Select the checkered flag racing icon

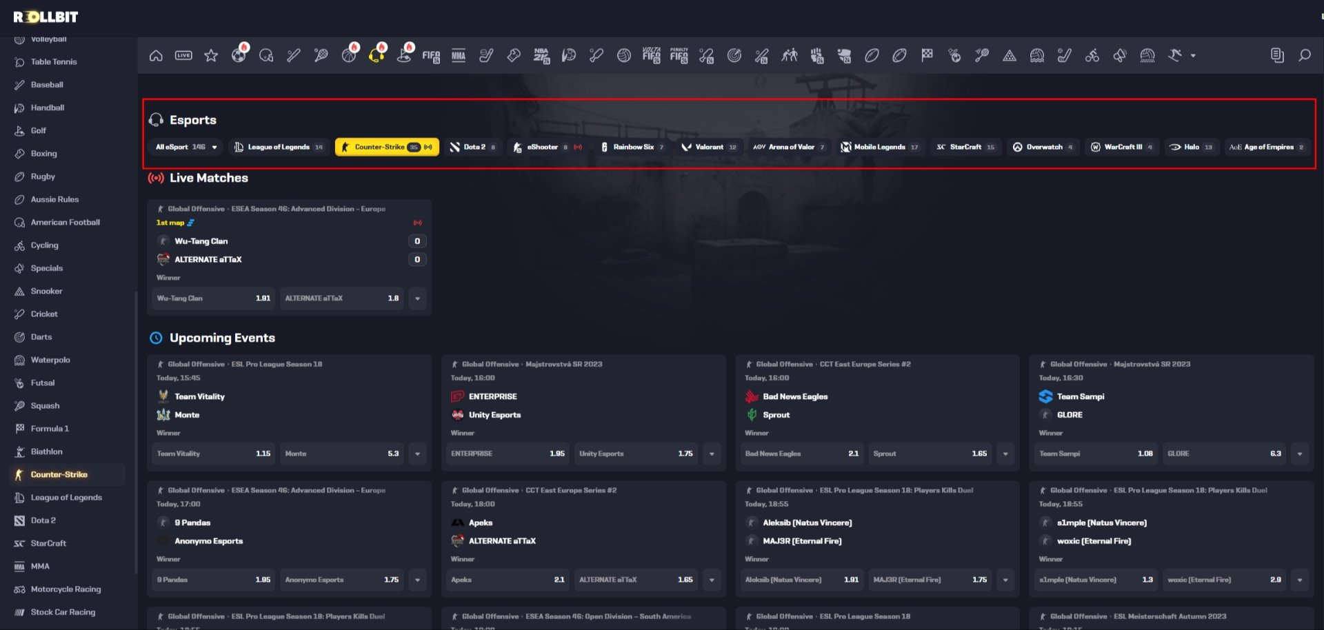pos(927,55)
